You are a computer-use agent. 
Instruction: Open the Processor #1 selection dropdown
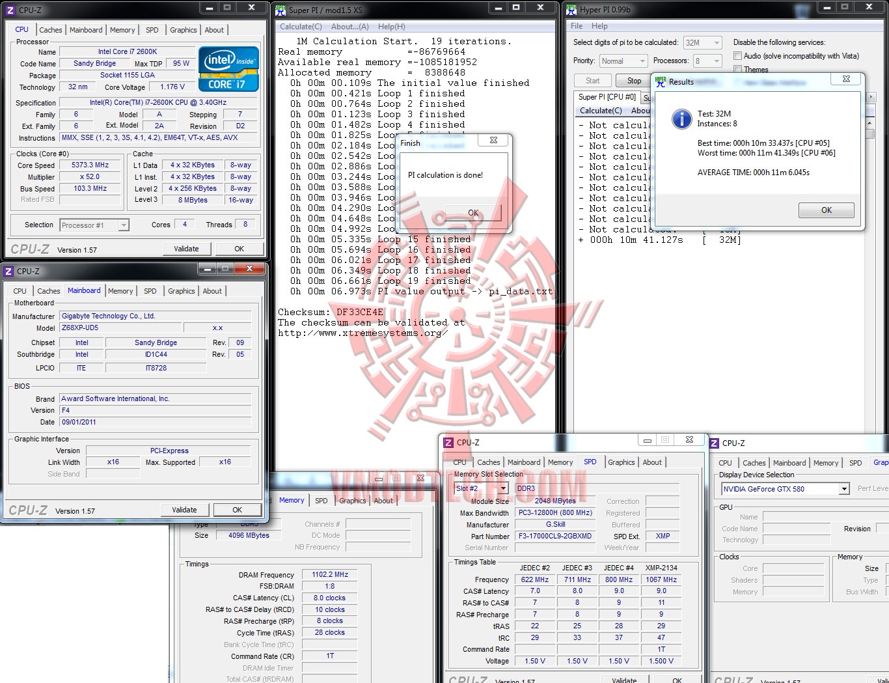(x=94, y=225)
